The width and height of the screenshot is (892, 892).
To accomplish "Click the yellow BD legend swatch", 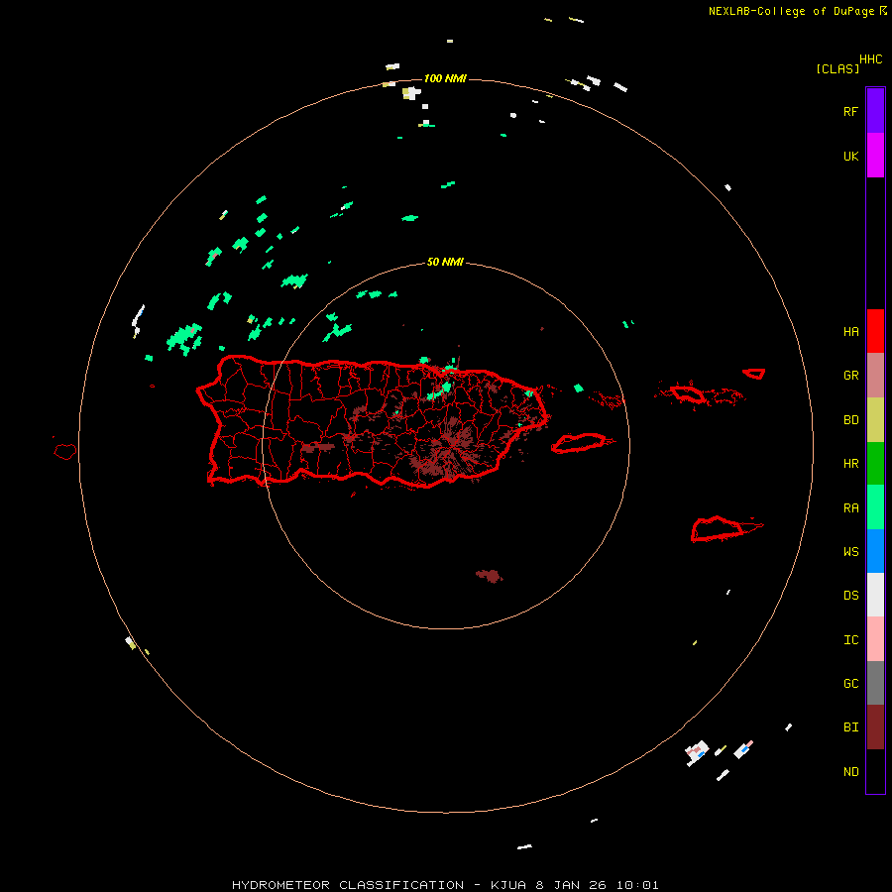I will 875,420.
